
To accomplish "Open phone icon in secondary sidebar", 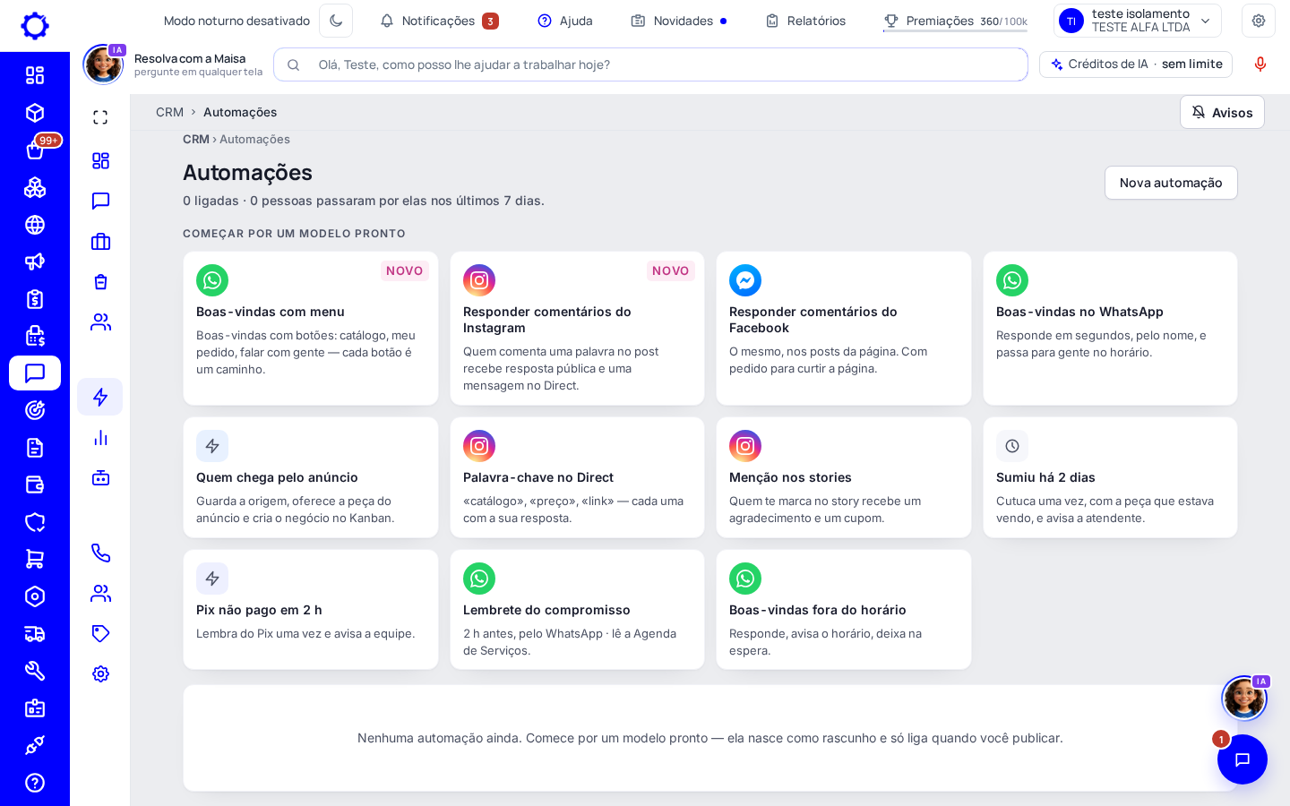I will [100, 553].
